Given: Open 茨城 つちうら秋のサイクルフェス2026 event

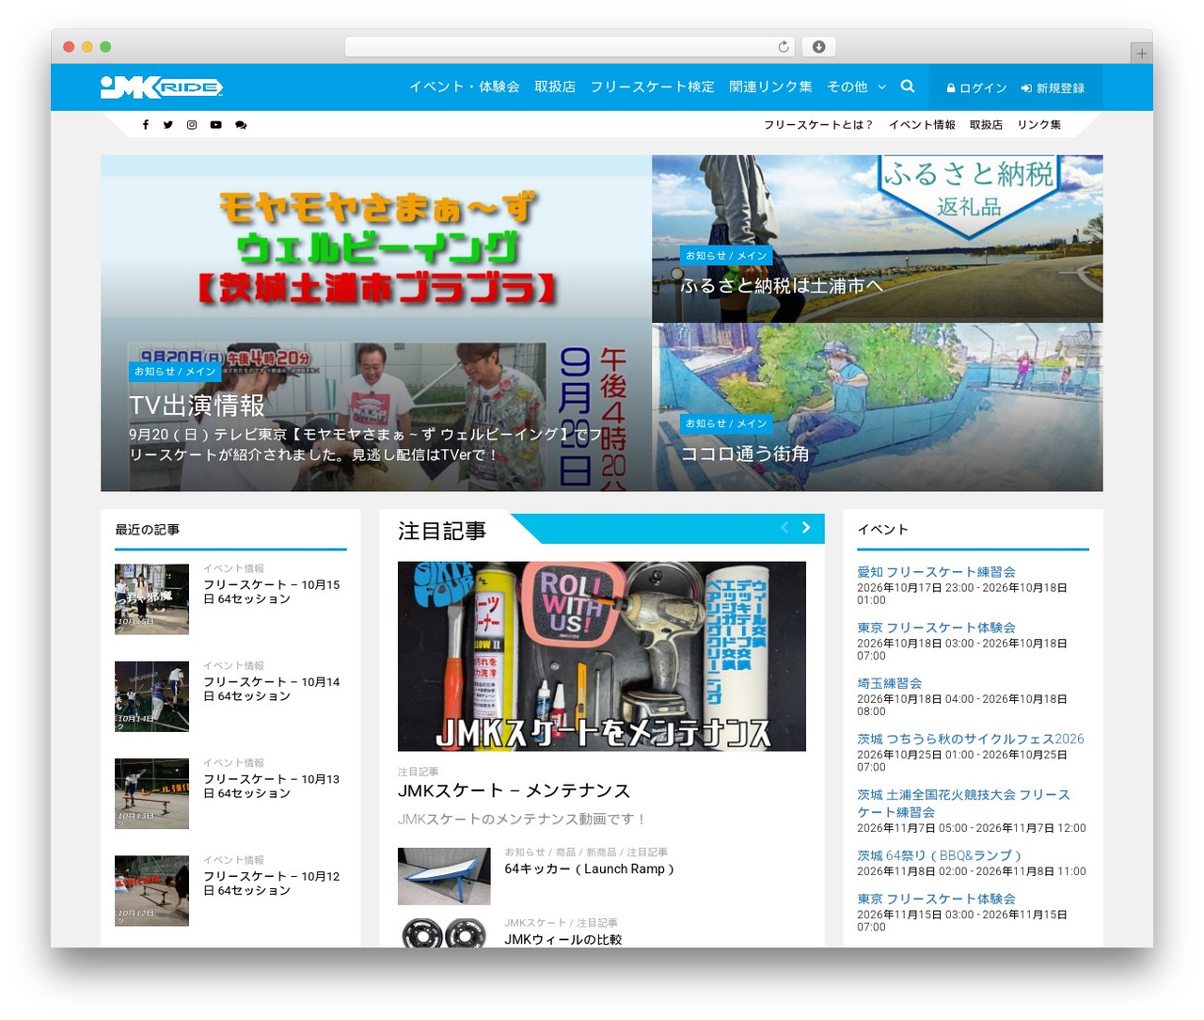Looking at the screenshot, I should (x=970, y=738).
